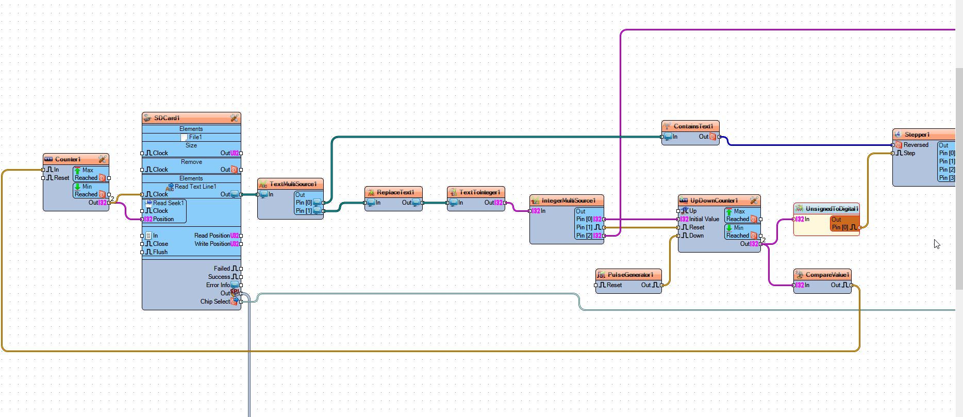Select the IntegerMultiSource1 component title
The image size is (963, 417).
[569, 201]
